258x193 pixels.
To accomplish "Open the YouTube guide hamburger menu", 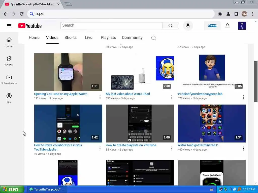I will (9, 26).
